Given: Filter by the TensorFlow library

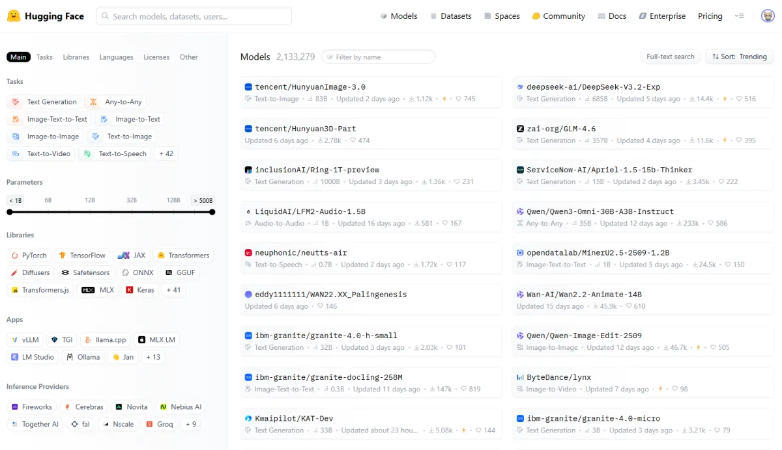Looking at the screenshot, I should 82,256.
